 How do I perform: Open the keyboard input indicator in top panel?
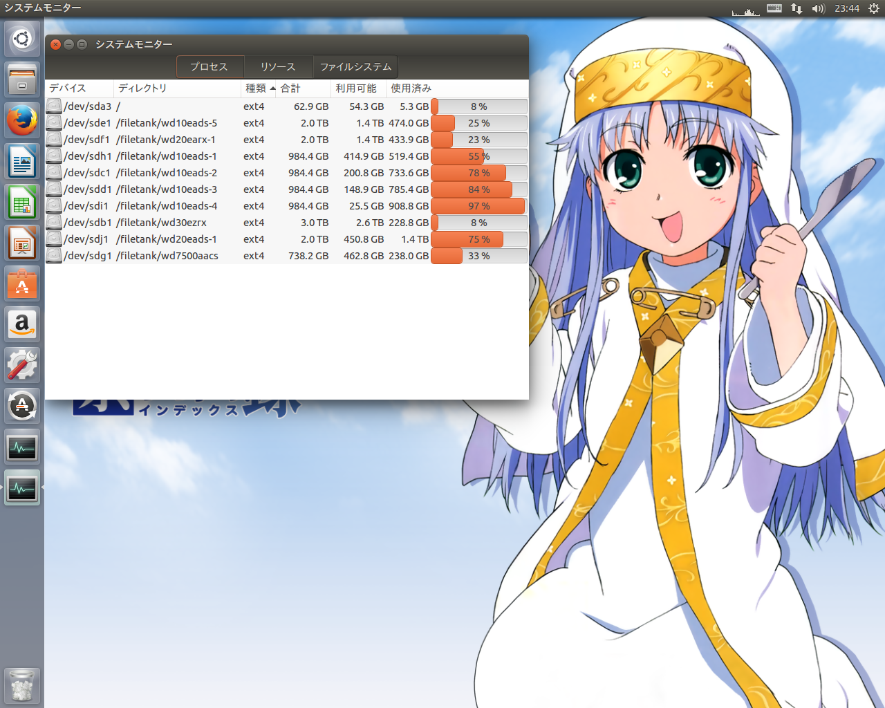pyautogui.click(x=774, y=8)
